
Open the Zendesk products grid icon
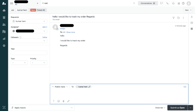point(179,3)
